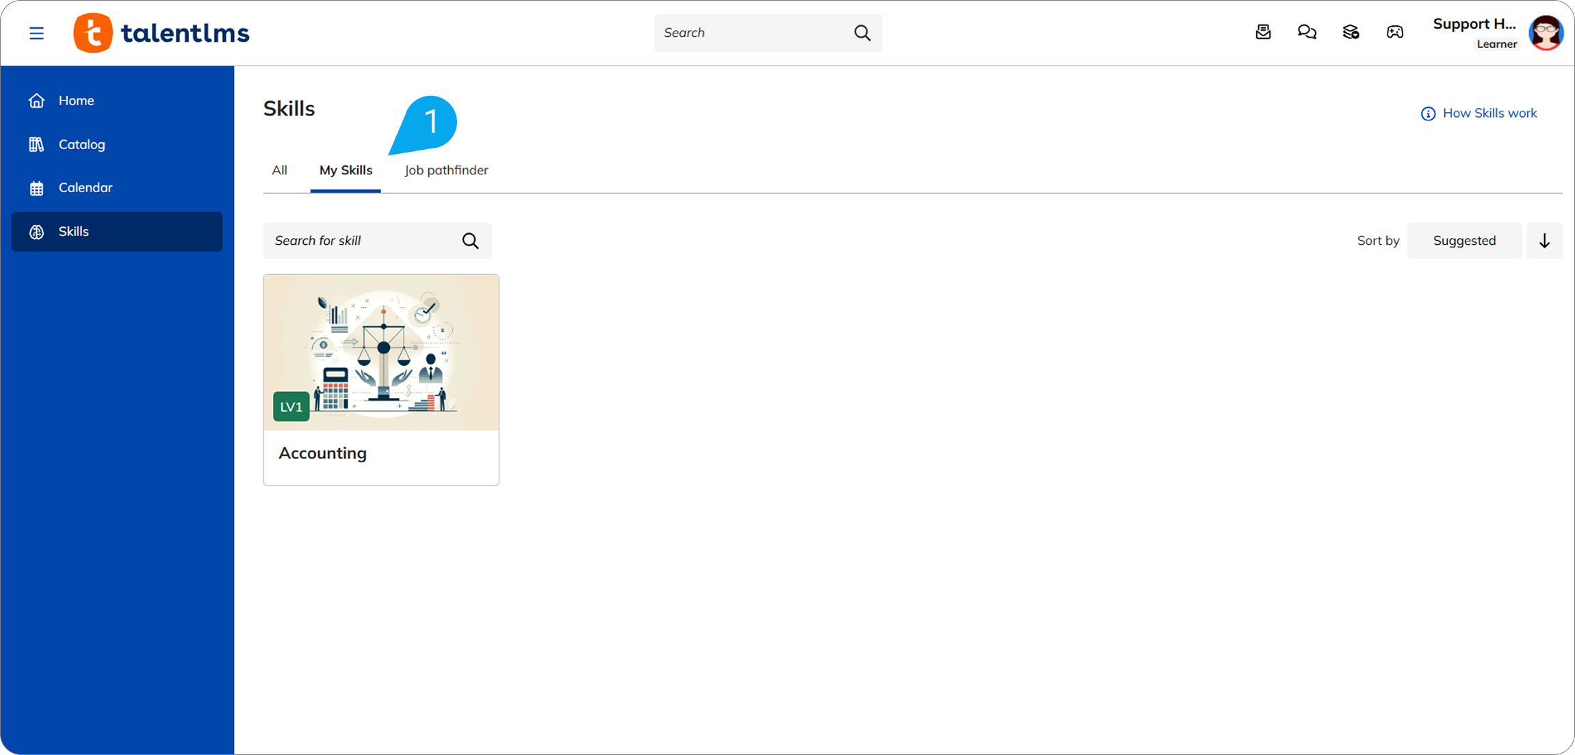
Task: Switch to the All tab
Action: [x=279, y=170]
